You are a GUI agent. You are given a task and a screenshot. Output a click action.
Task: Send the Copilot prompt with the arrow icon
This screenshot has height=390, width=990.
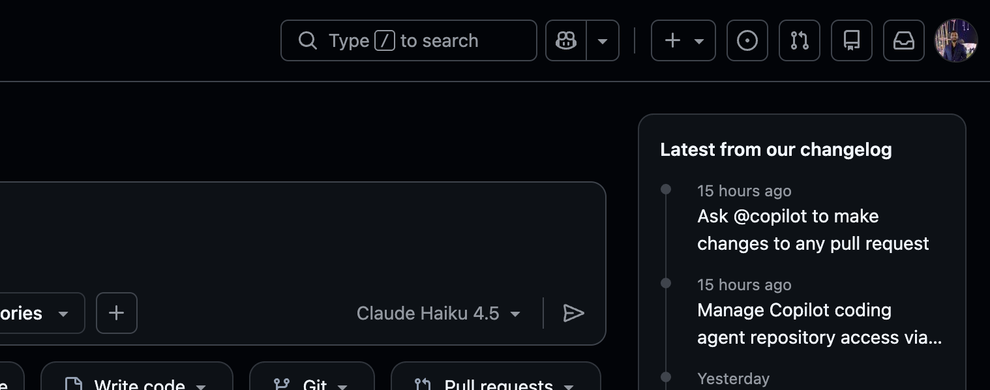click(x=575, y=314)
